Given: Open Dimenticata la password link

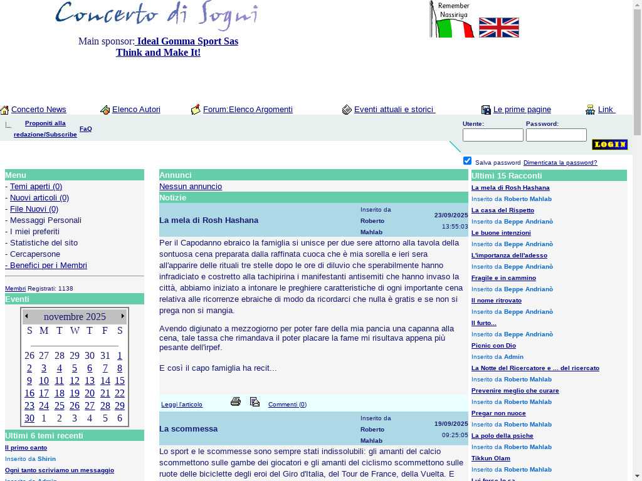Looking at the screenshot, I should click(560, 163).
